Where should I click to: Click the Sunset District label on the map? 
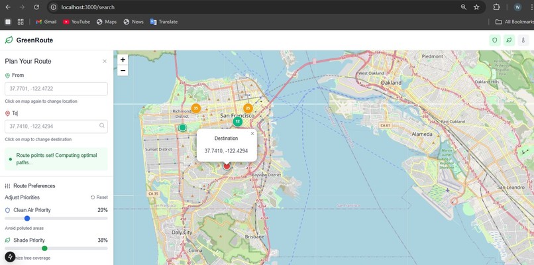(158, 150)
